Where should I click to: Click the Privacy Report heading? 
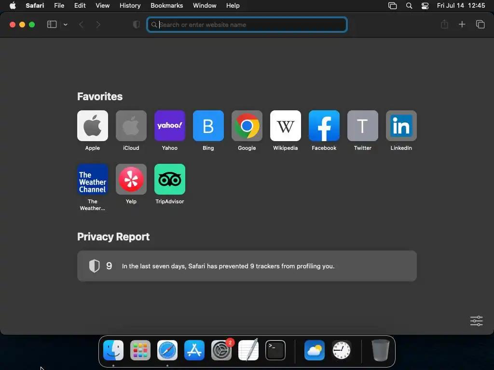(x=113, y=237)
